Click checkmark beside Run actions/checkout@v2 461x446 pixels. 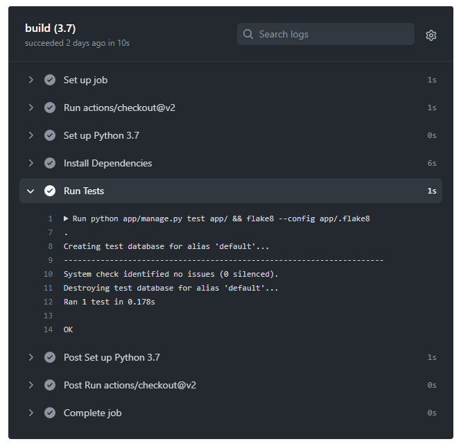point(50,108)
